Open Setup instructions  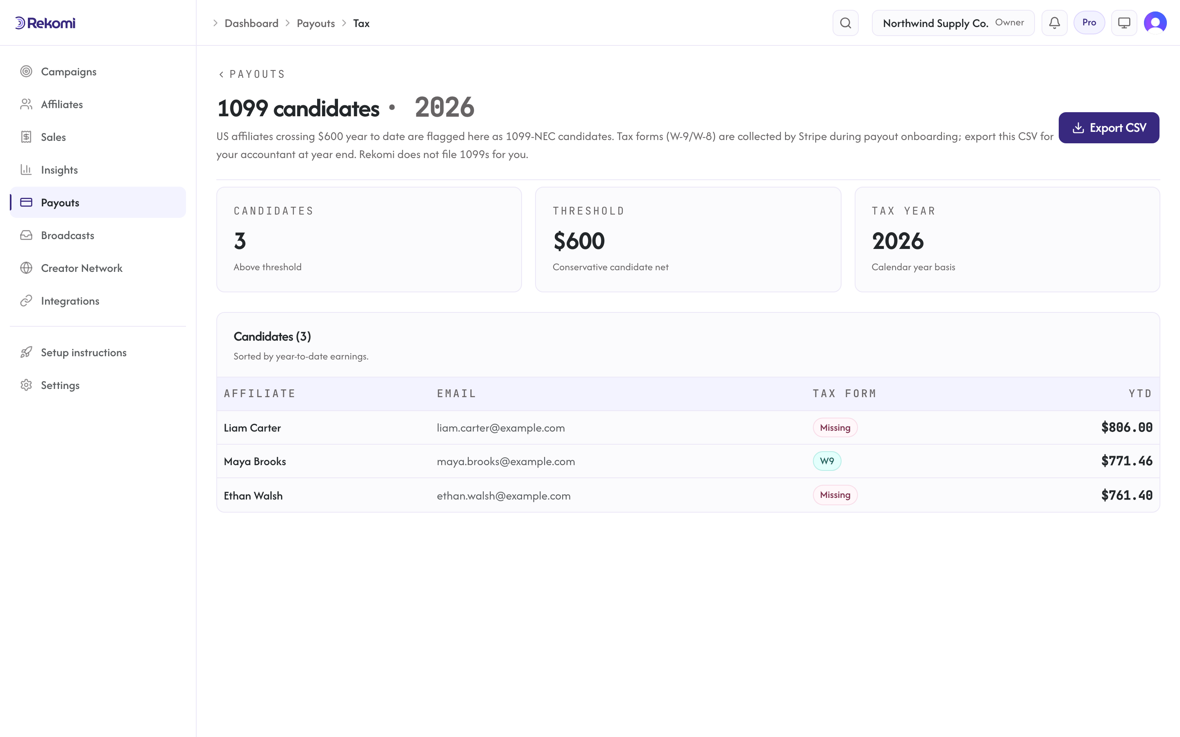pyautogui.click(x=98, y=353)
